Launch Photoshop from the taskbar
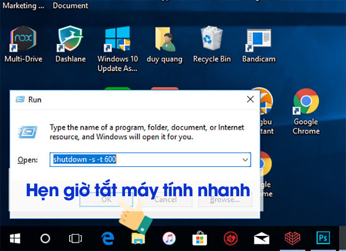The image size is (346, 251). 323,238
